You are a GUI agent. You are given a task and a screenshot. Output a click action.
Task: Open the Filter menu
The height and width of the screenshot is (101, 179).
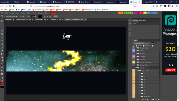pos(29,13)
